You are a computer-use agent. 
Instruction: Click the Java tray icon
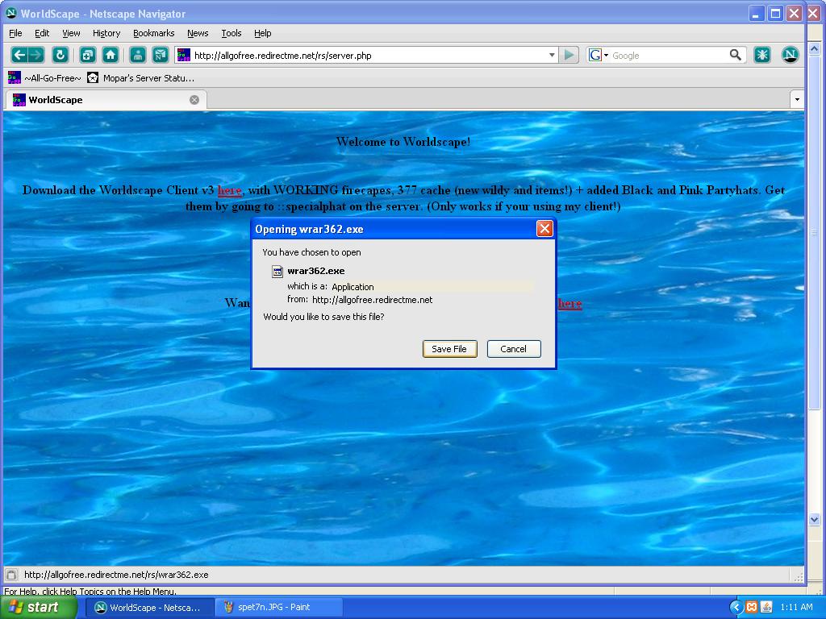coord(766,608)
